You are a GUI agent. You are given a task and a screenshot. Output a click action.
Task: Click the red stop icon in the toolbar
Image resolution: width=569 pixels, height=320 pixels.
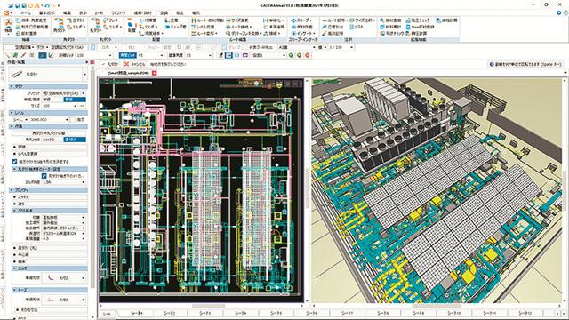coord(308,55)
